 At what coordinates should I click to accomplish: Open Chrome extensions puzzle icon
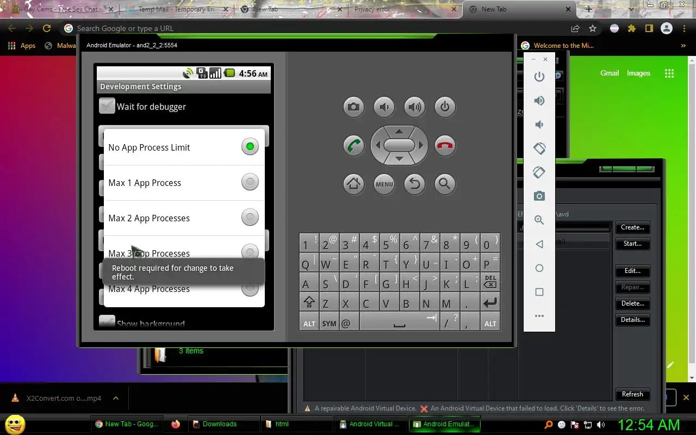point(631,28)
